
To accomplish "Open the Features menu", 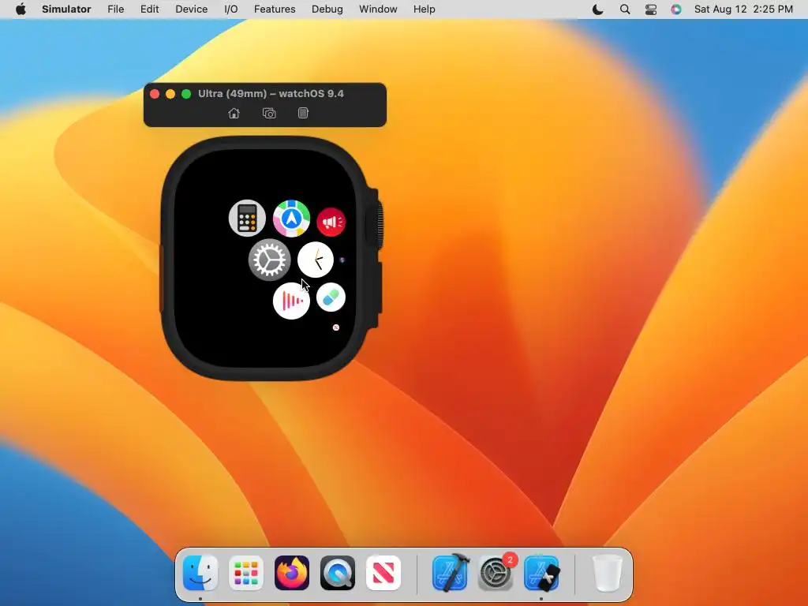I will [x=275, y=9].
